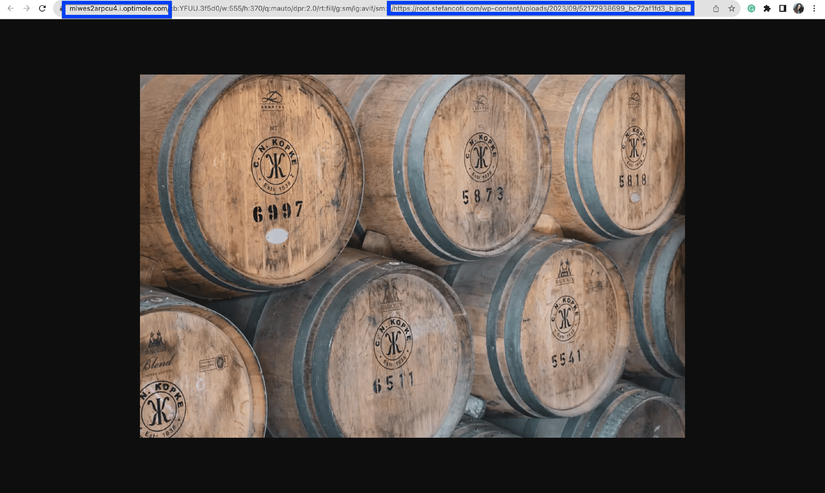Open the Extensions puzzle-piece menu
The image size is (825, 493).
pos(767,9)
